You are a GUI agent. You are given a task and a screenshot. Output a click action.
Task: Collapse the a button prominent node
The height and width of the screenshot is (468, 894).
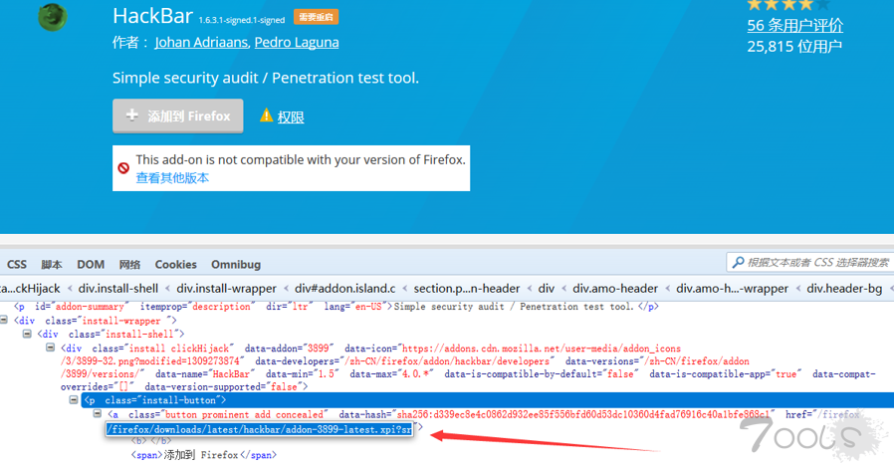point(97,414)
